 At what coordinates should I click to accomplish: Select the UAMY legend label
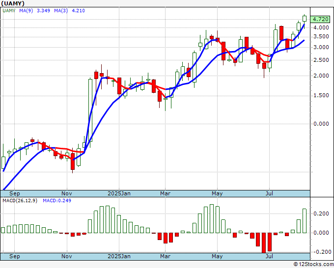click(9, 11)
